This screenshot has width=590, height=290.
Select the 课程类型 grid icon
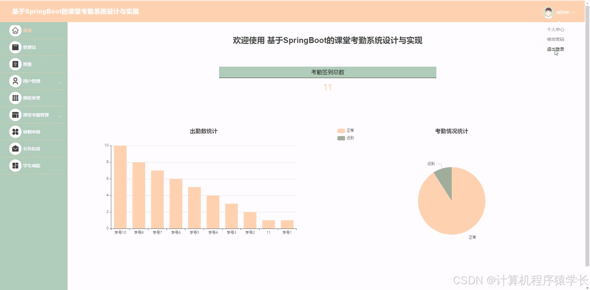click(x=15, y=98)
